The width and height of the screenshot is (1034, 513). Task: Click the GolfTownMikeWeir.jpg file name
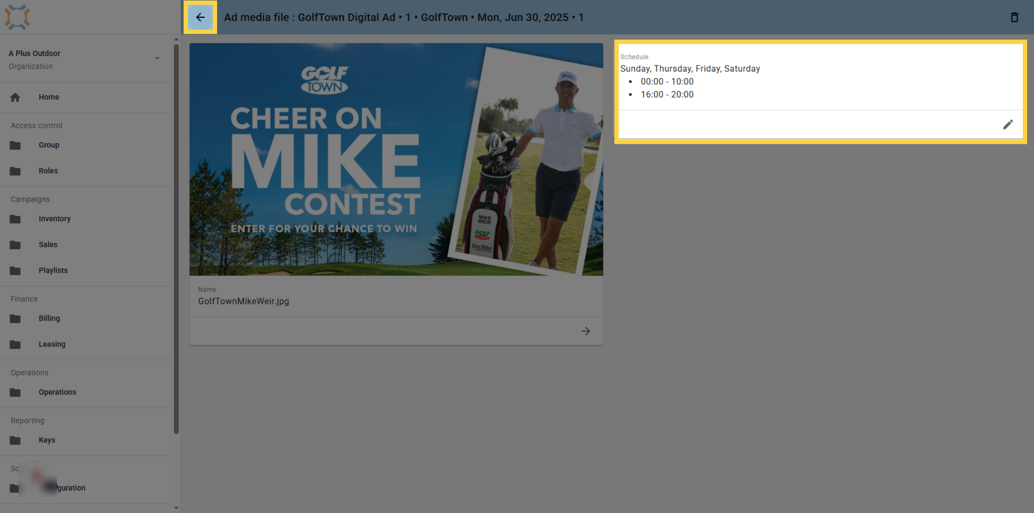pyautogui.click(x=243, y=302)
